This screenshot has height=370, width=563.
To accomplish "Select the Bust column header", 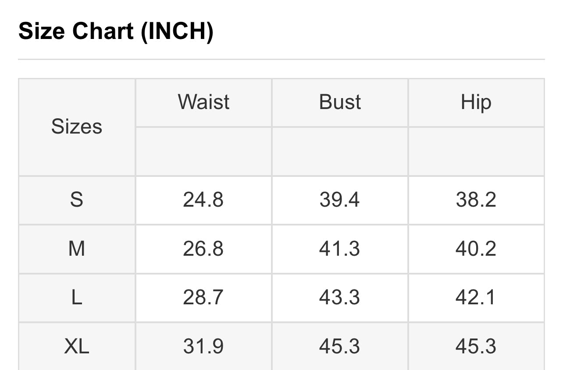I will pos(340,102).
